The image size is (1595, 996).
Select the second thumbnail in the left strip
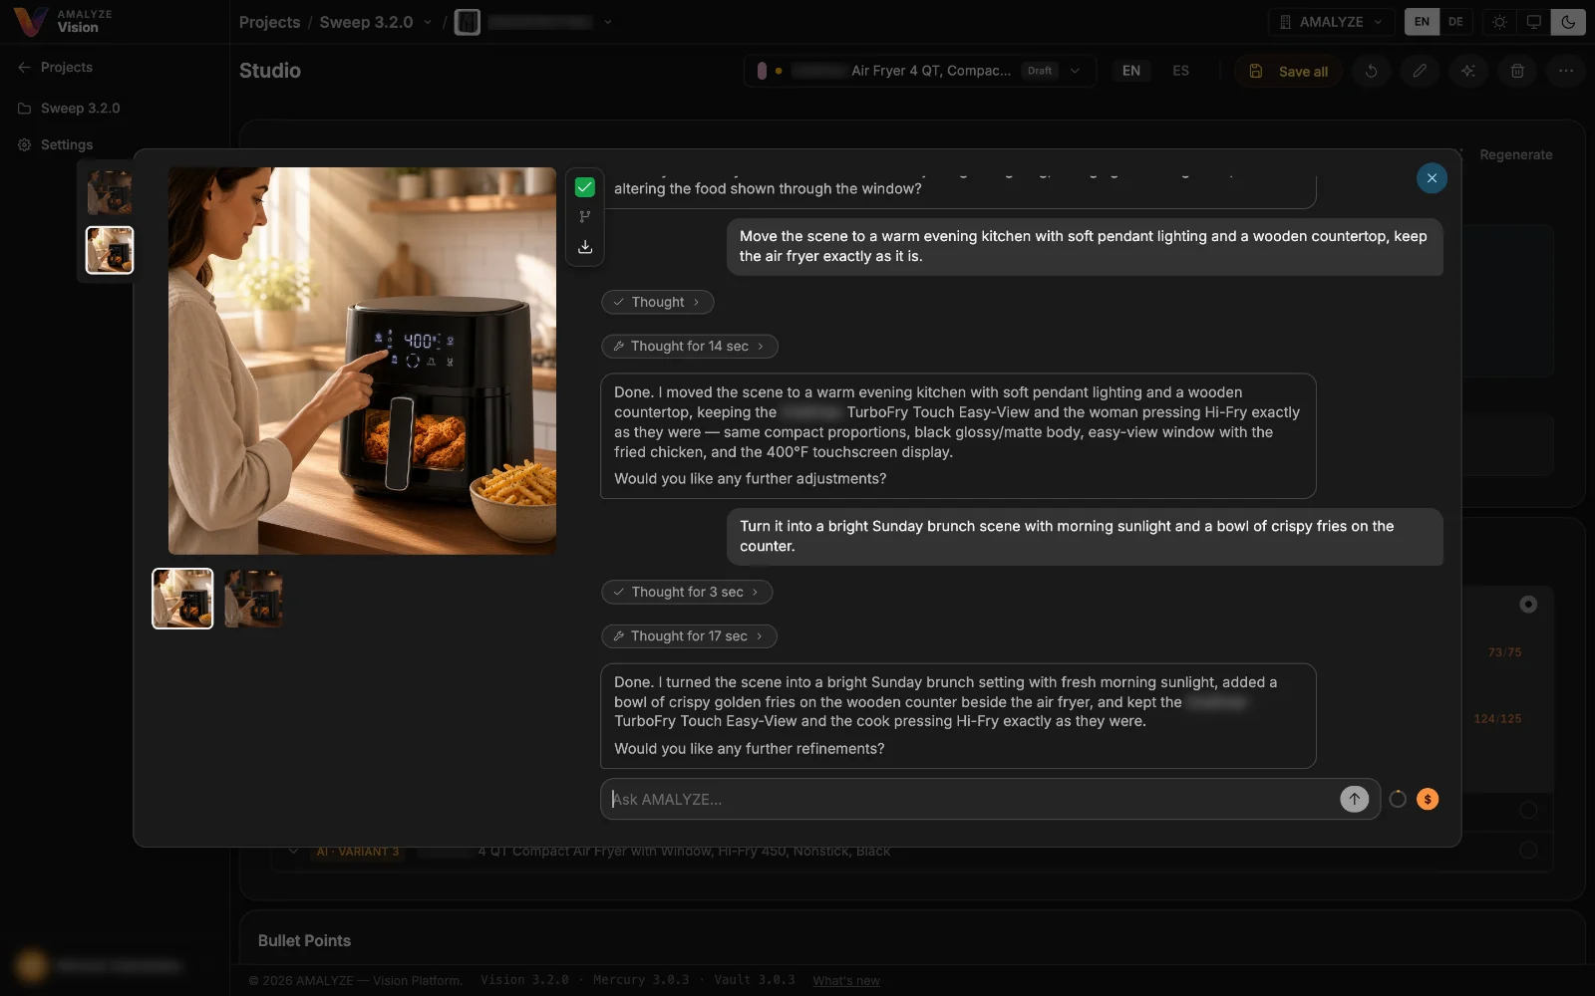(110, 250)
